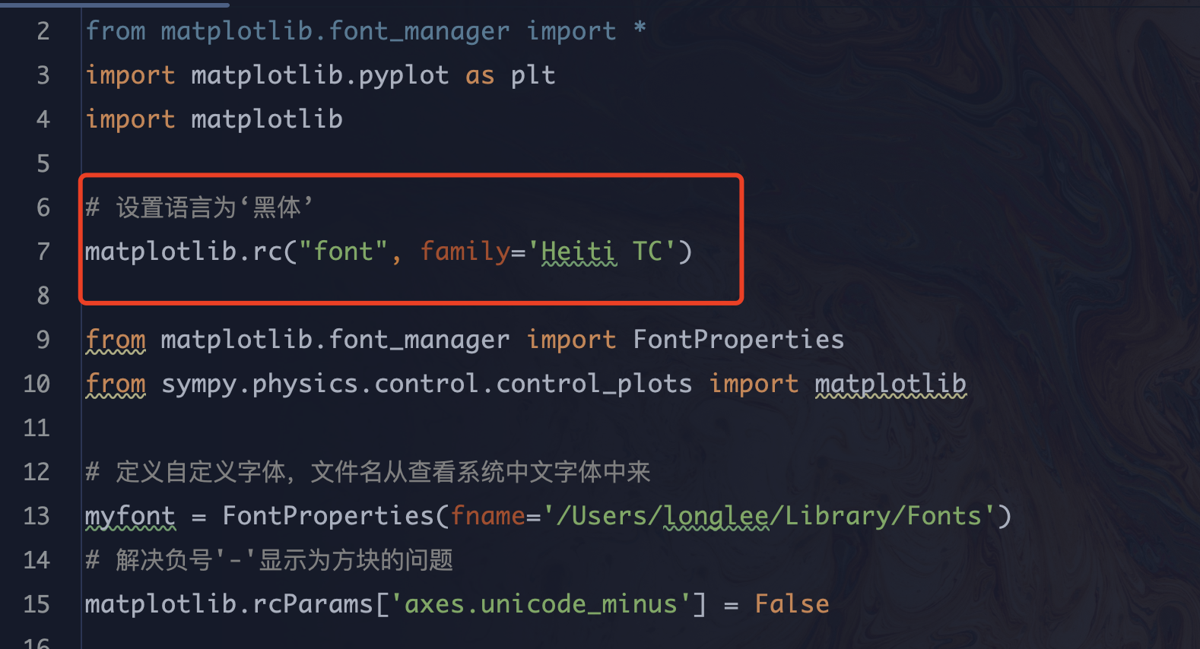This screenshot has height=649, width=1200.
Task: Click the horizontal scrollbar at top of editor
Action: coord(114,4)
